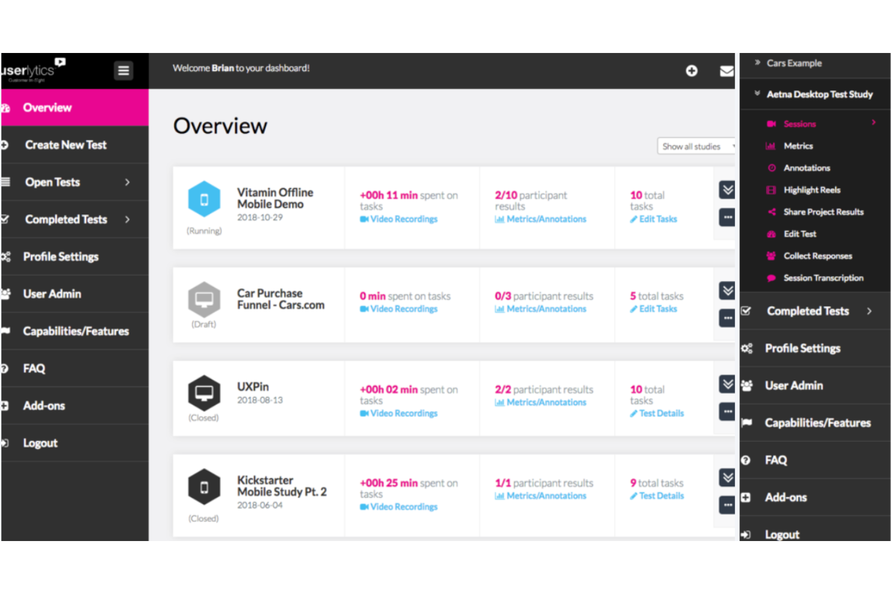Open the new test plus icon in header
Screen dimensions: 891x594
point(692,70)
